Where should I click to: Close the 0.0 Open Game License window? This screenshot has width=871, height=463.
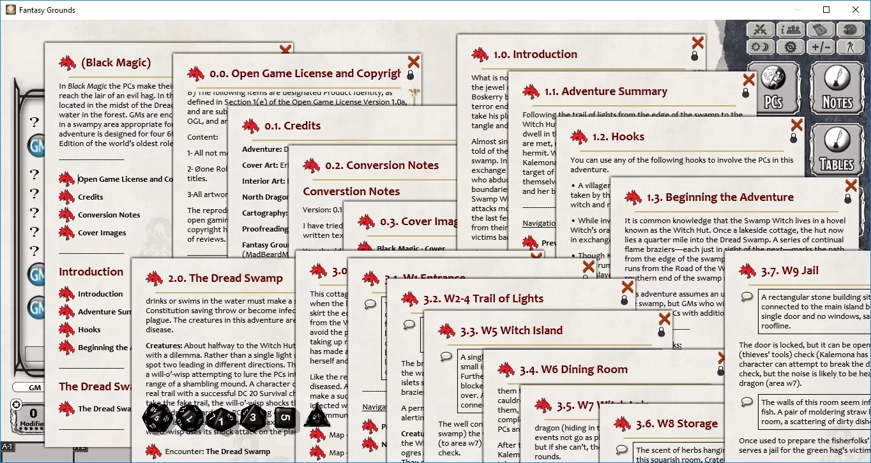click(414, 61)
